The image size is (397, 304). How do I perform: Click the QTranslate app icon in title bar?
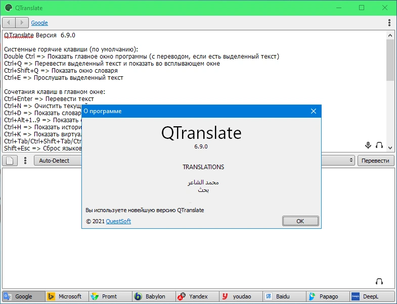pos(9,8)
